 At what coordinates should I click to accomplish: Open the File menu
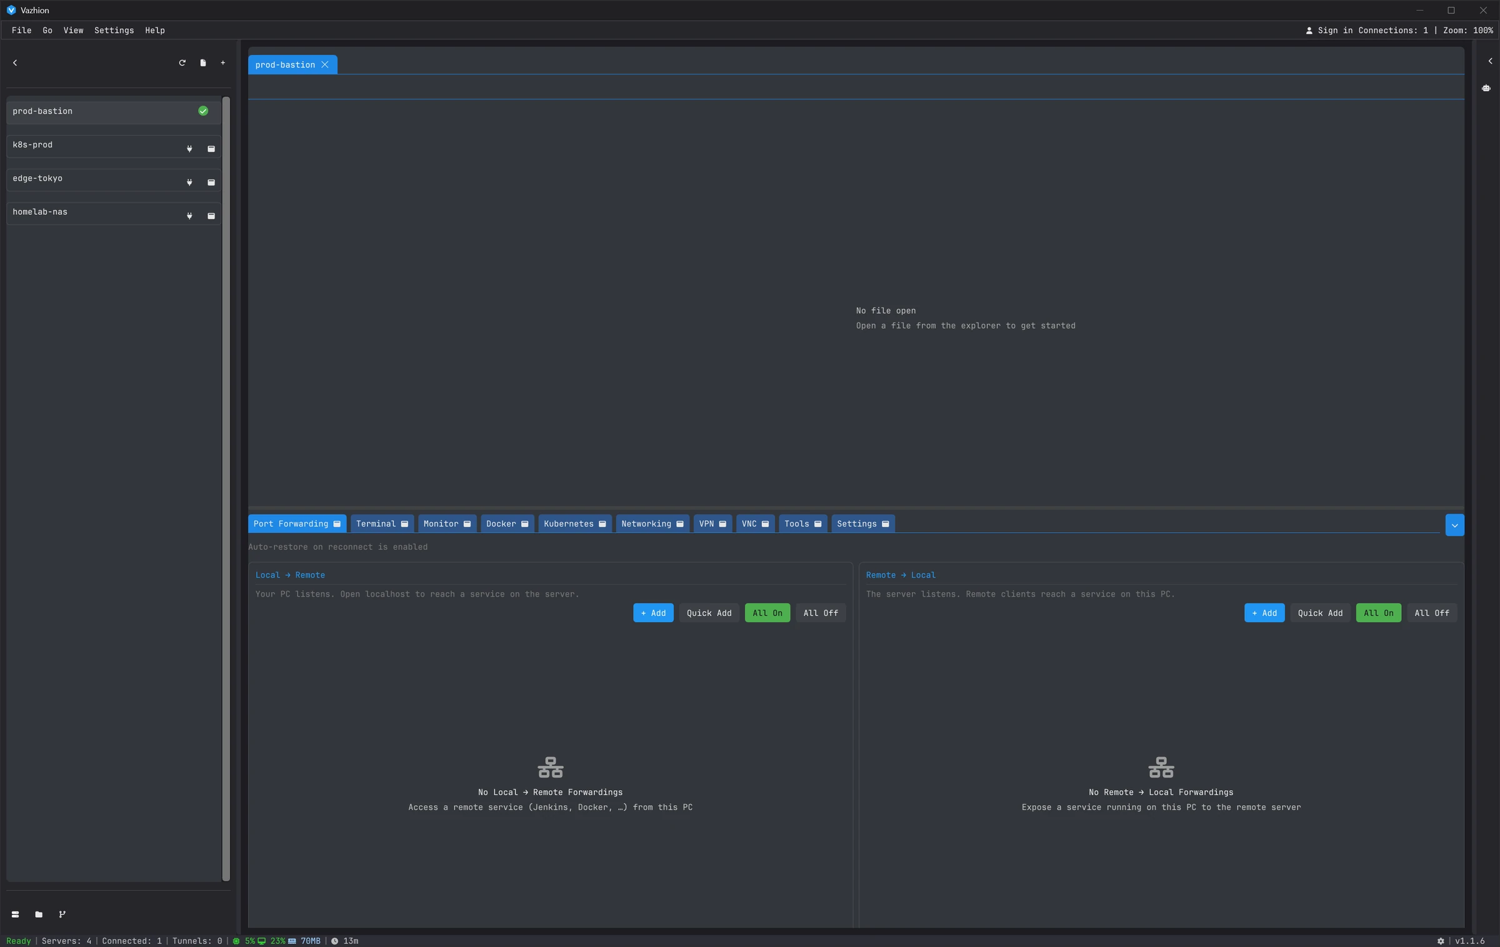tap(22, 30)
